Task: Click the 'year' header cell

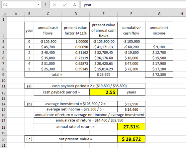Action: point(29,30)
